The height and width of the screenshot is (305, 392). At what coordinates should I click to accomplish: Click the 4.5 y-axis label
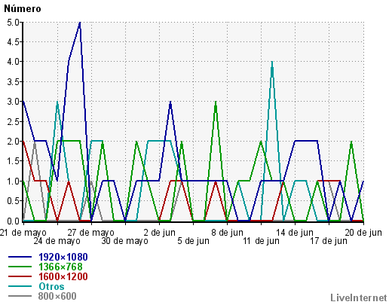pos(13,42)
